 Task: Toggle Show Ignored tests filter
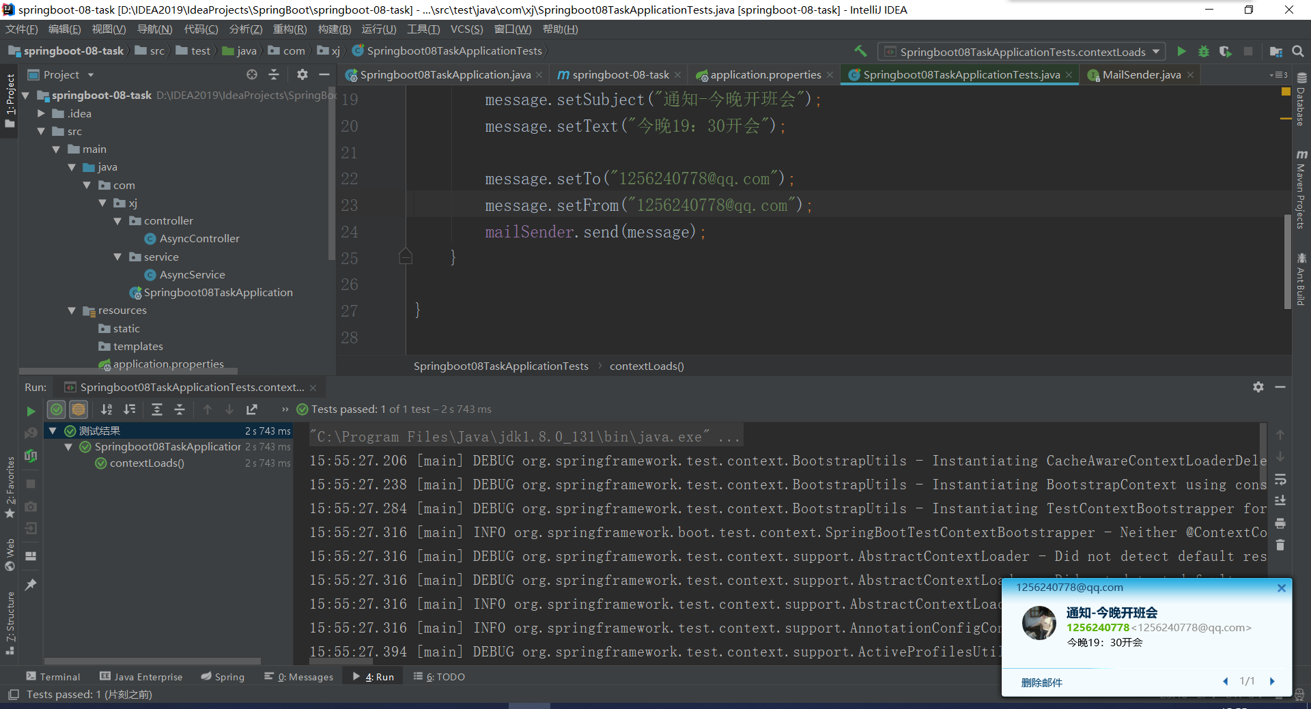tap(79, 409)
